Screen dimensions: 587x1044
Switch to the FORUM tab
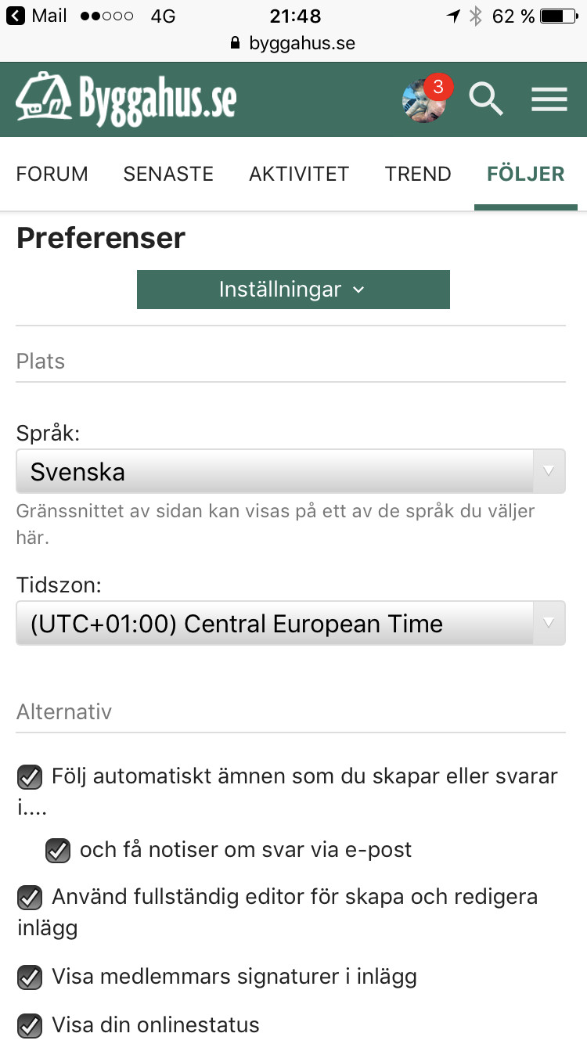pyautogui.click(x=52, y=174)
